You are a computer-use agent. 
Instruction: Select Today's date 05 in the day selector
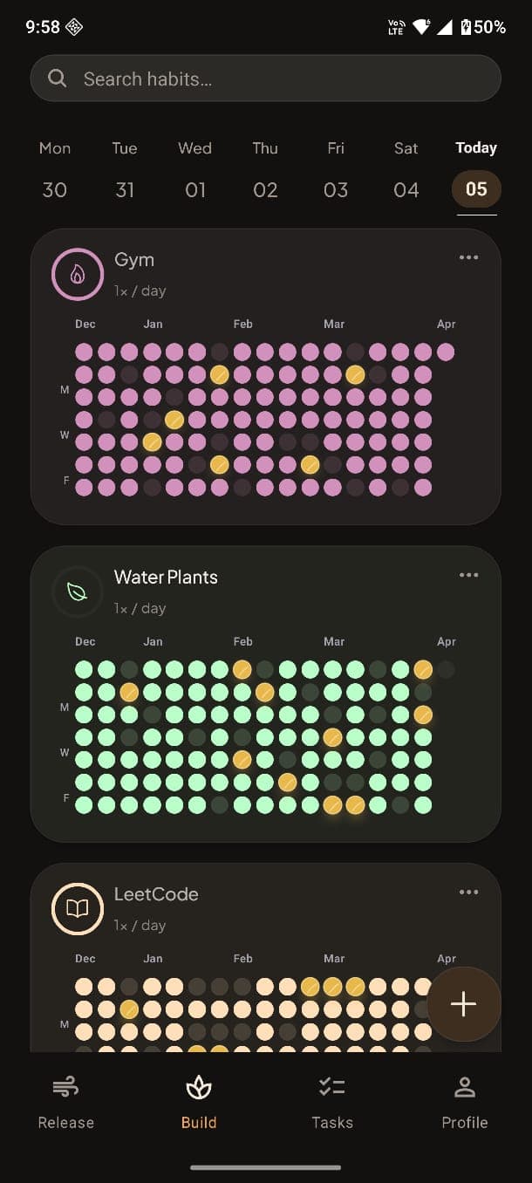tap(475, 188)
